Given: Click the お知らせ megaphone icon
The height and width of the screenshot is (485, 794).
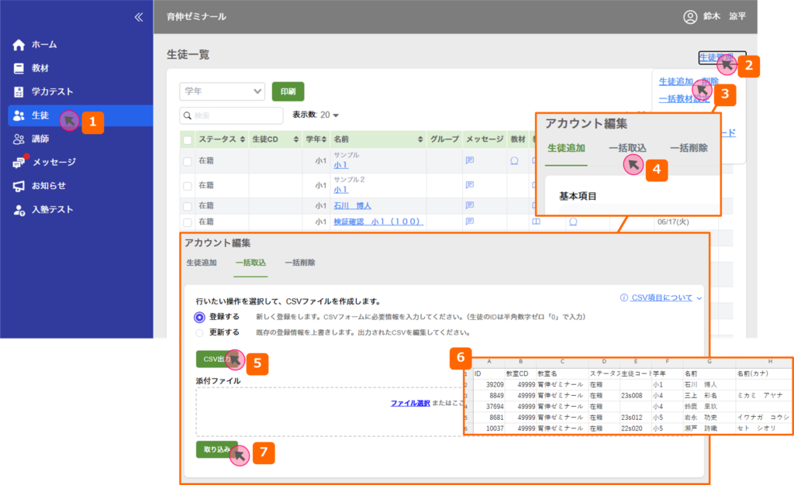Looking at the screenshot, I should 19,186.
